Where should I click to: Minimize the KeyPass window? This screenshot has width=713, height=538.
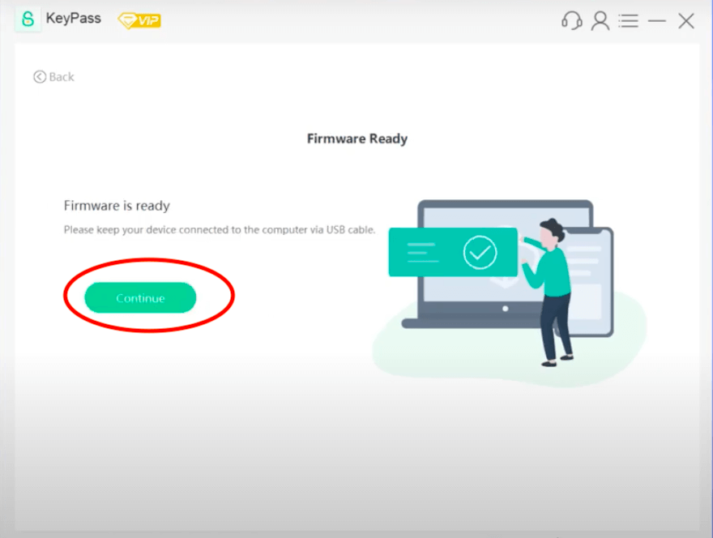tap(657, 21)
